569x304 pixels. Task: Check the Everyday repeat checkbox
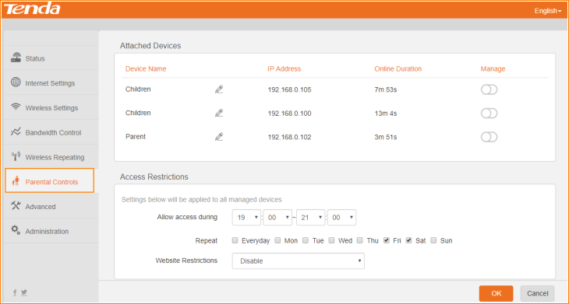(235, 240)
